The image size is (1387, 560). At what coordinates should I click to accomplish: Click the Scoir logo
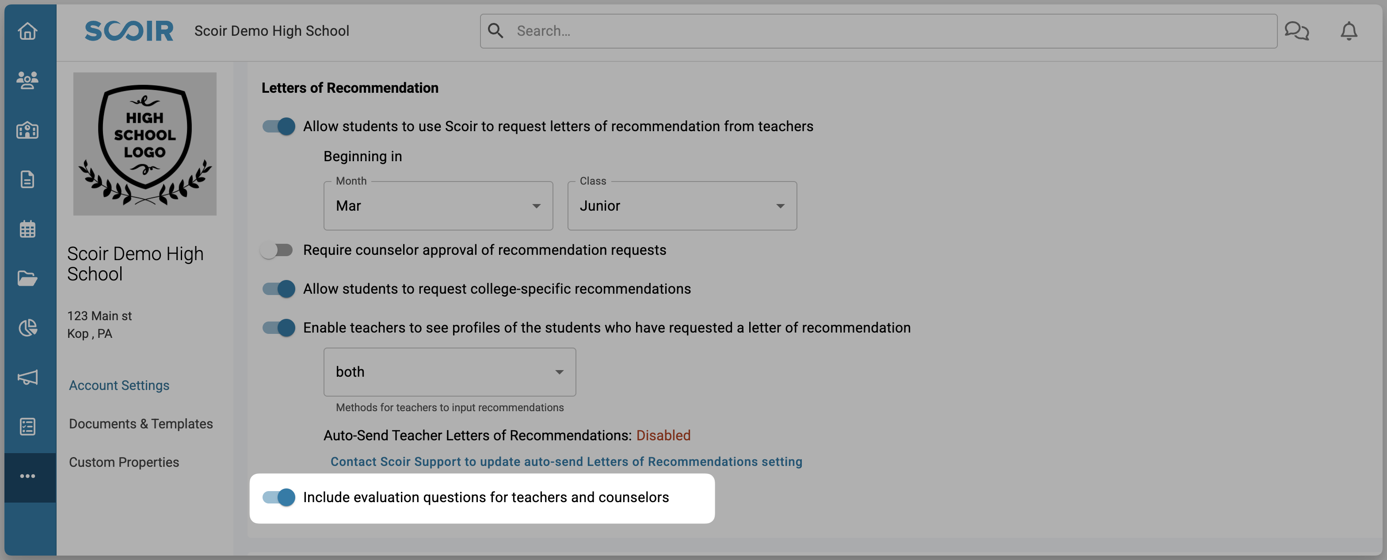pos(129,31)
